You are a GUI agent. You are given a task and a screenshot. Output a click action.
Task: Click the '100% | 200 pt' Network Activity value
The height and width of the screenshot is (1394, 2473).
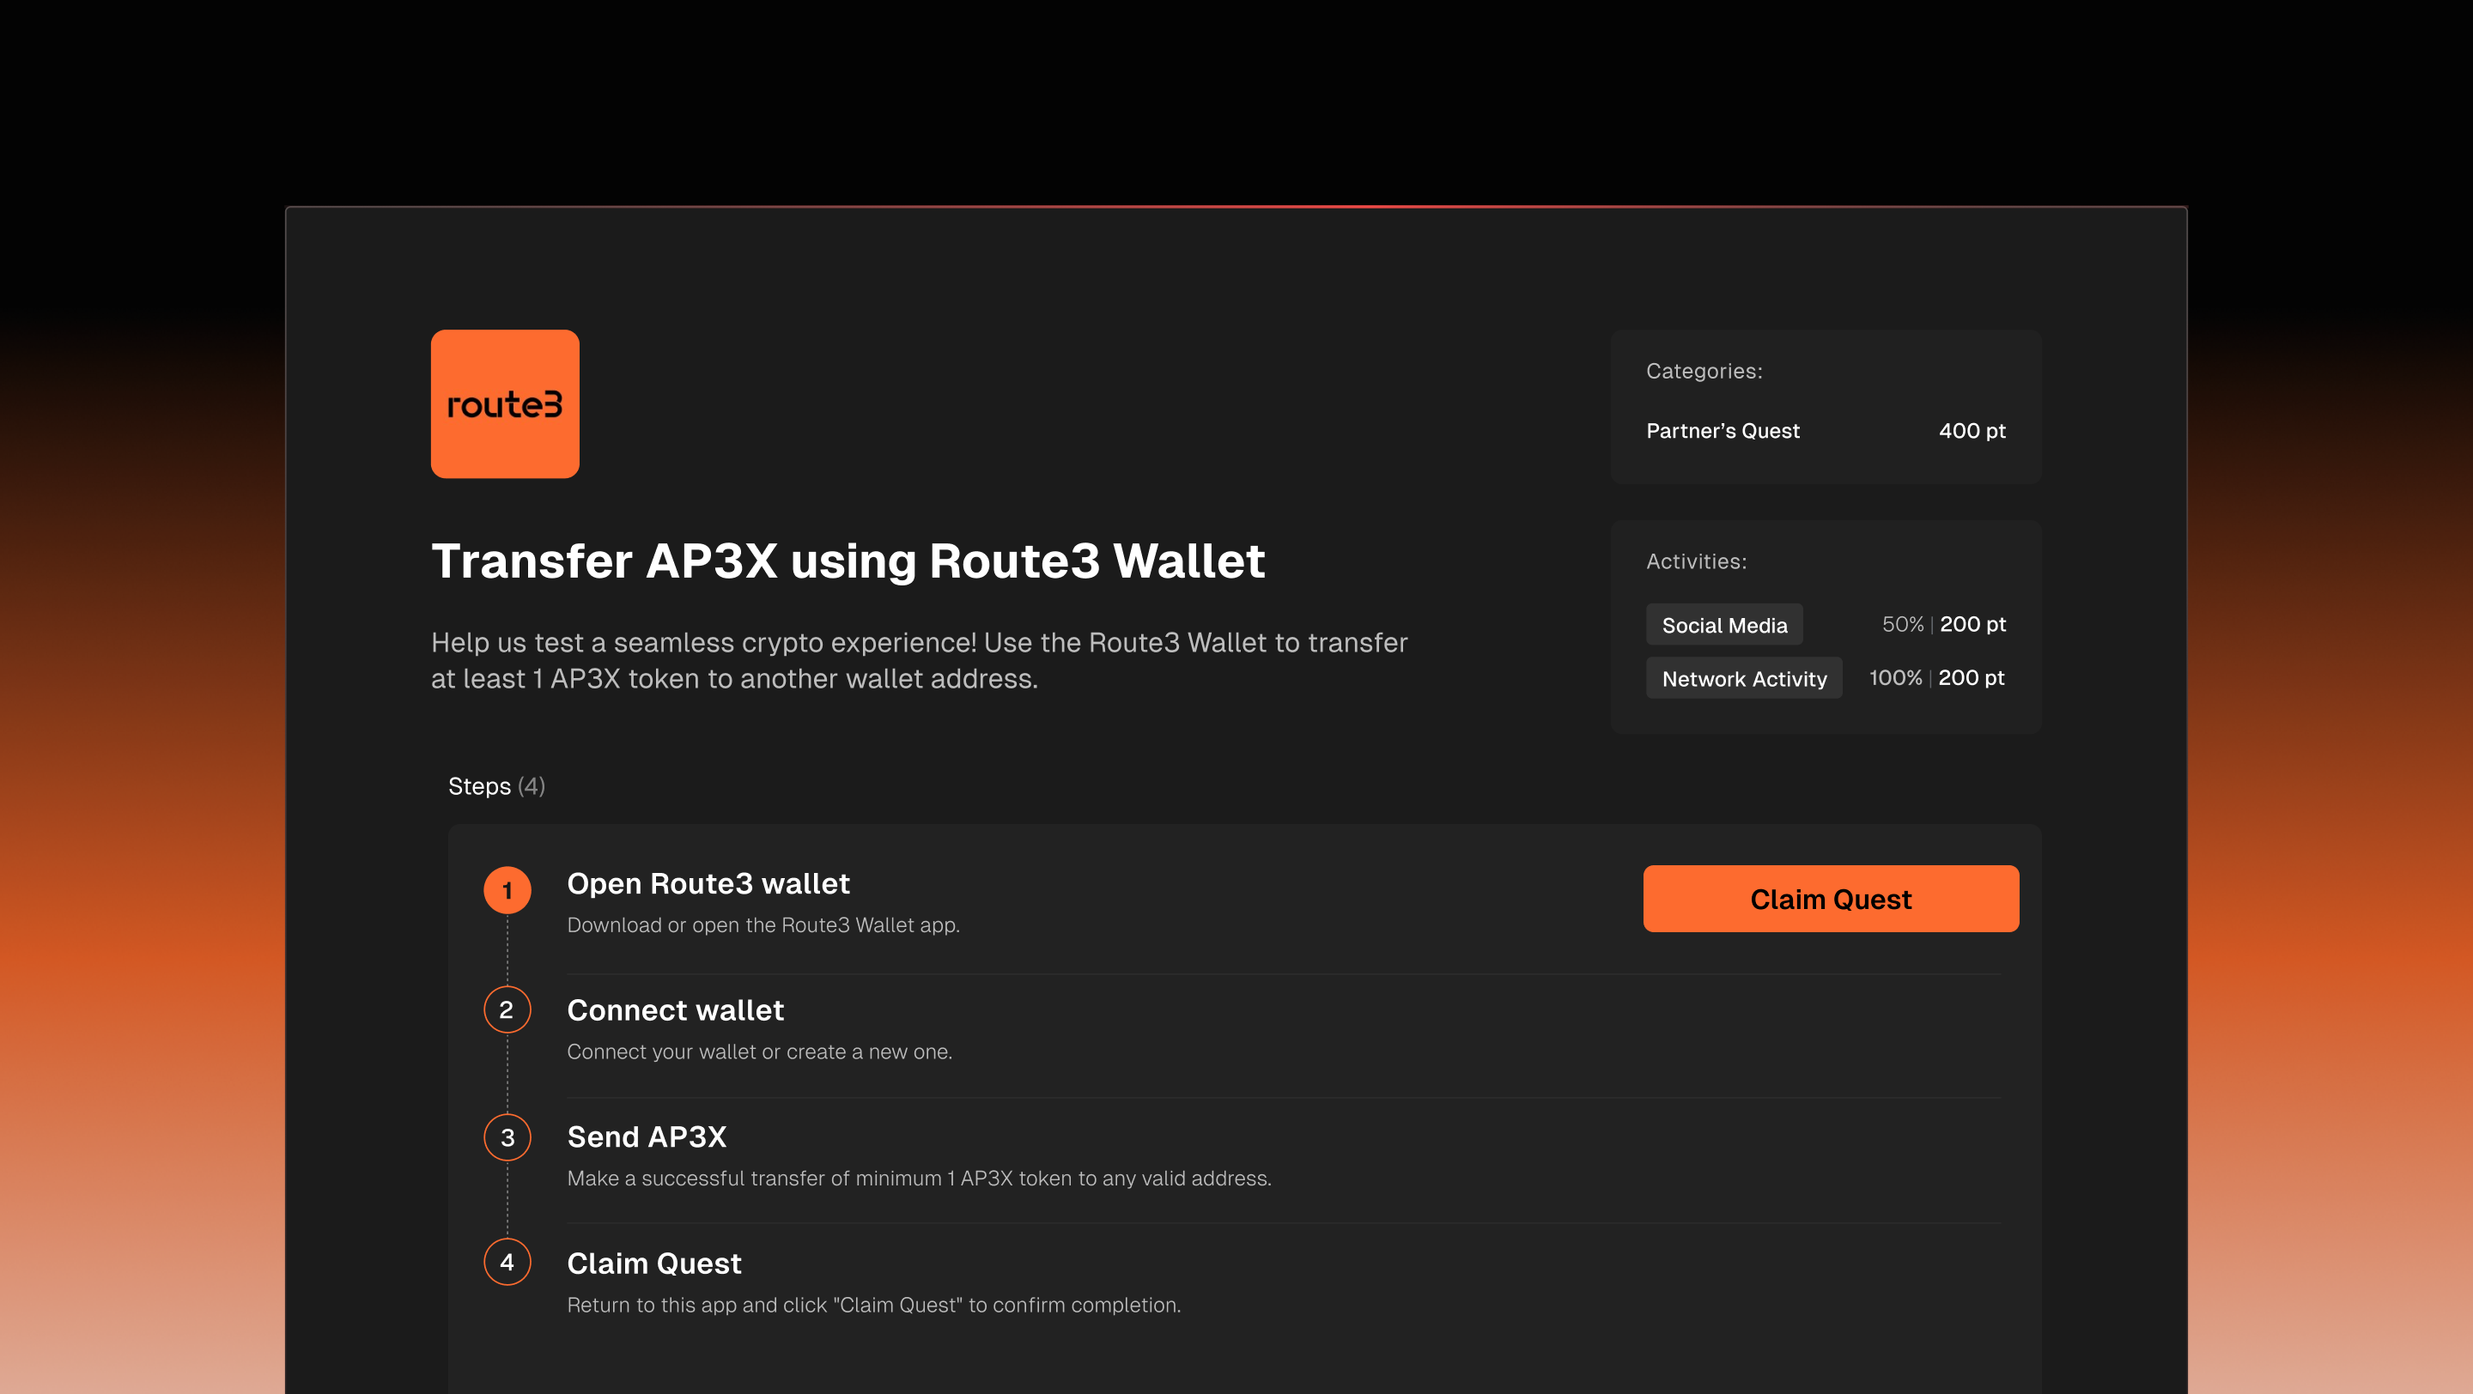pyautogui.click(x=1937, y=677)
